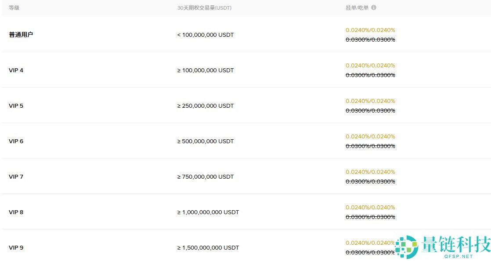
Task: Open the QFSP.NET watermark text
Action: pyautogui.click(x=455, y=256)
